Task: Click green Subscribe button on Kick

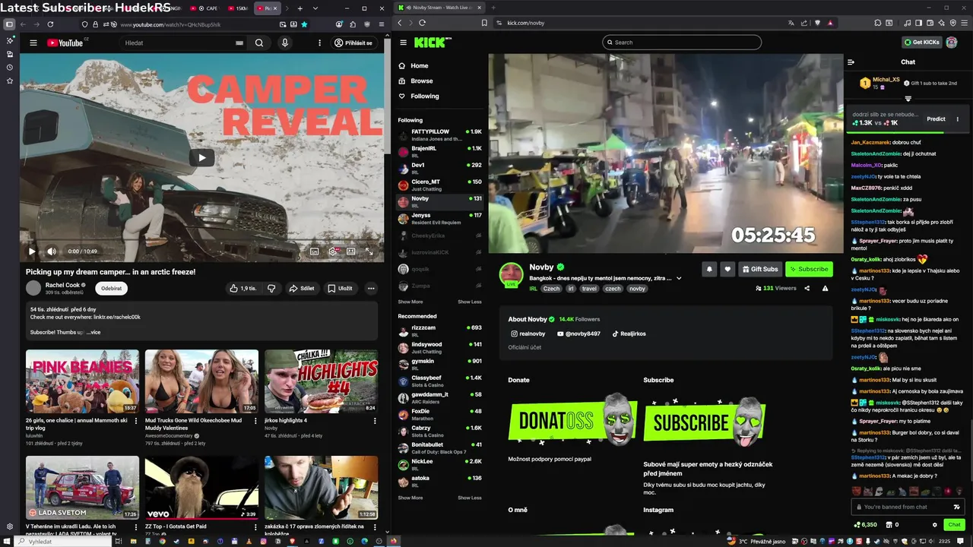Action: (x=809, y=269)
